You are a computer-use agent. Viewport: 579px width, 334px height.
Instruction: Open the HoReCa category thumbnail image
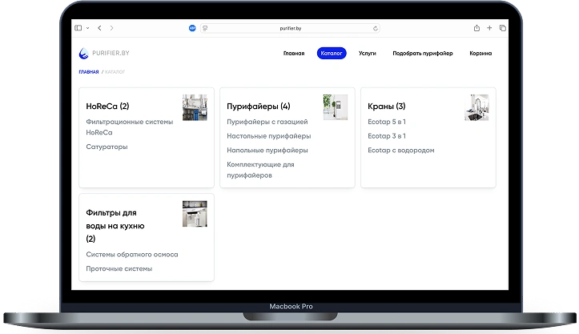click(x=195, y=107)
